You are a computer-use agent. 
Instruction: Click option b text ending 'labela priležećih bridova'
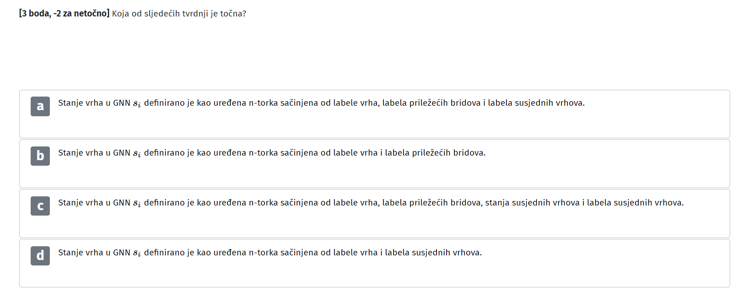pyautogui.click(x=272, y=153)
